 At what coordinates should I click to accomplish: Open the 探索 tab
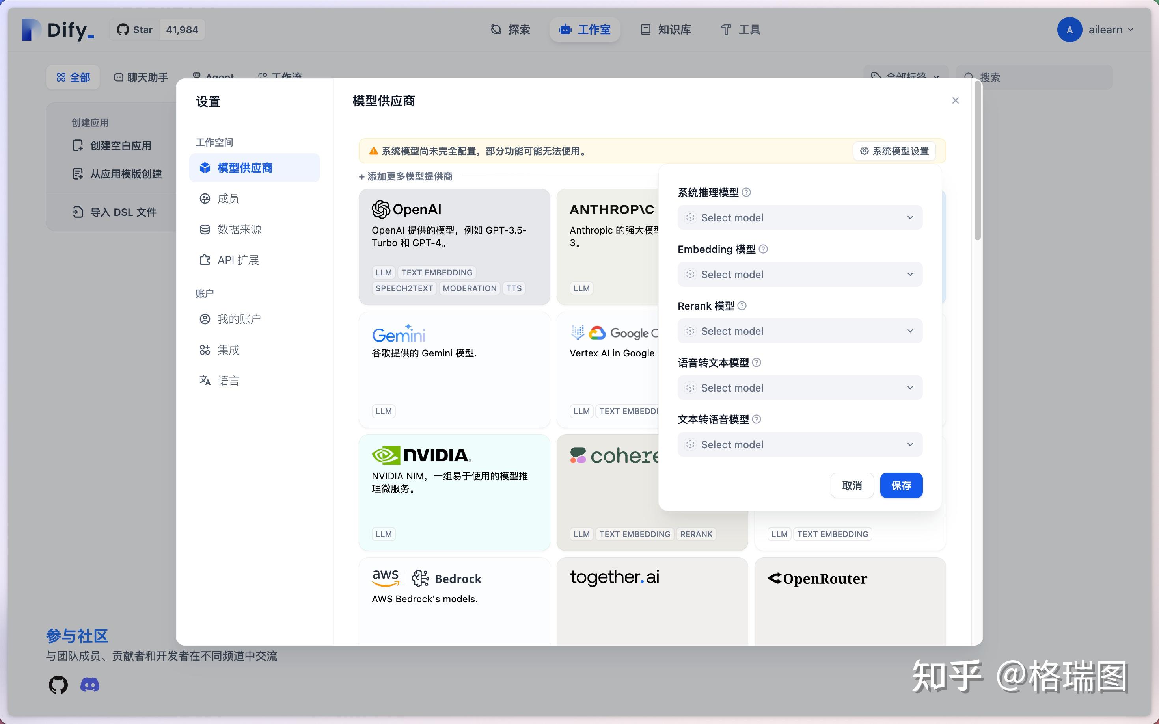click(x=511, y=30)
